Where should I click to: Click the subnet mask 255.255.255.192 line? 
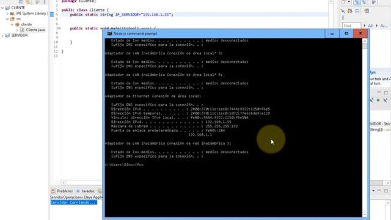click(x=174, y=127)
